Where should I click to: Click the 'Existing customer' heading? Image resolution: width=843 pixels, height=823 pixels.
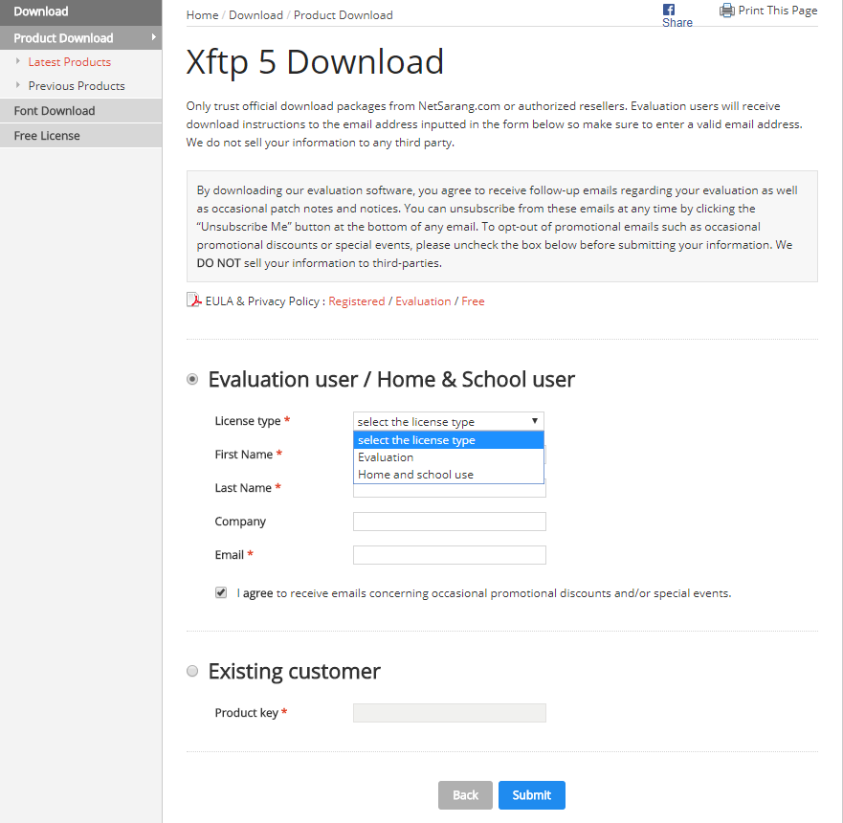(x=294, y=671)
